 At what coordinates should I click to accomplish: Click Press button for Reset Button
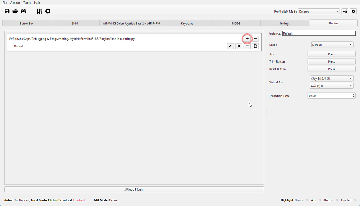point(332,69)
